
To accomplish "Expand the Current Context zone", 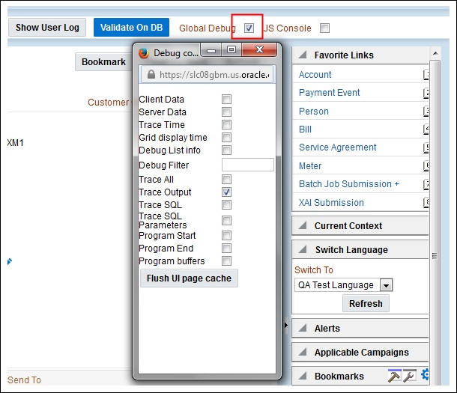I will [x=303, y=225].
